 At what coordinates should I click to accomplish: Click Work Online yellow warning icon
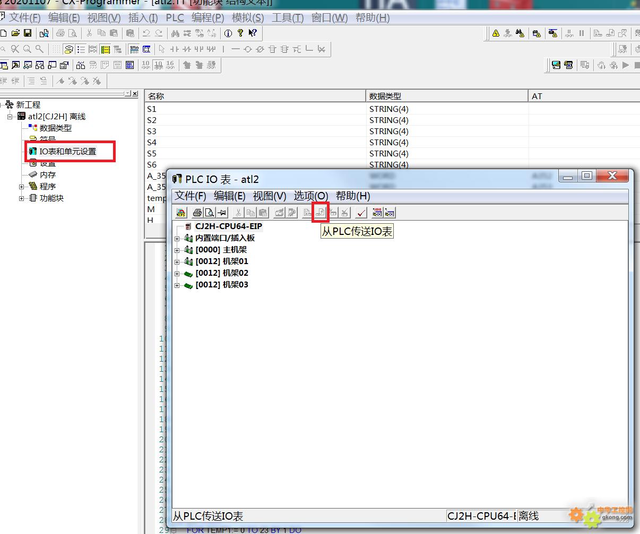pyautogui.click(x=496, y=33)
